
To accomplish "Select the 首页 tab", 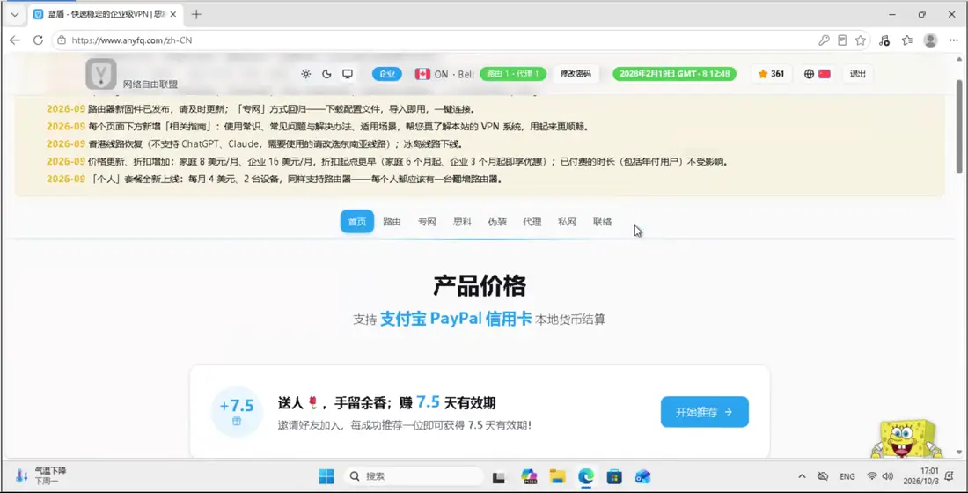I will pos(356,222).
